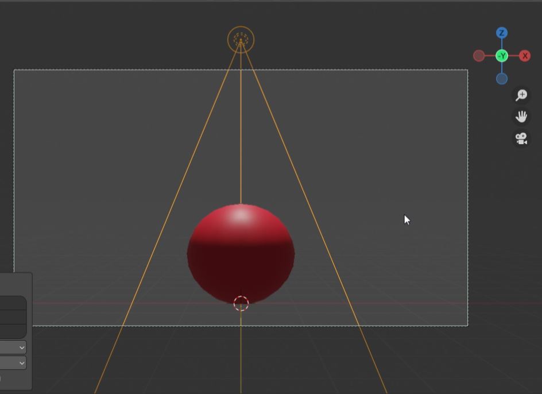Screen dimensions: 542x394
Task: Open the lower dropdown in the operator panel
Action: pos(13,363)
